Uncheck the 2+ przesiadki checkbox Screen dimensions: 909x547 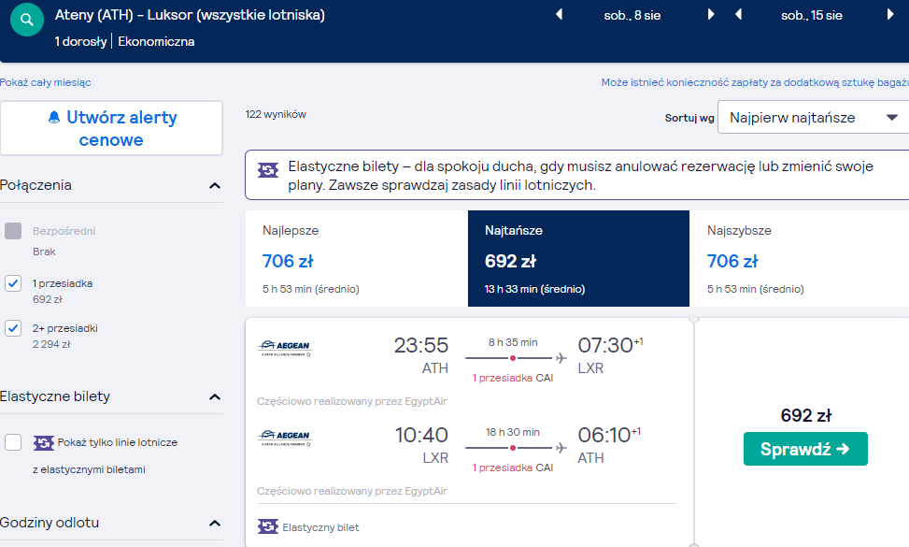[13, 328]
